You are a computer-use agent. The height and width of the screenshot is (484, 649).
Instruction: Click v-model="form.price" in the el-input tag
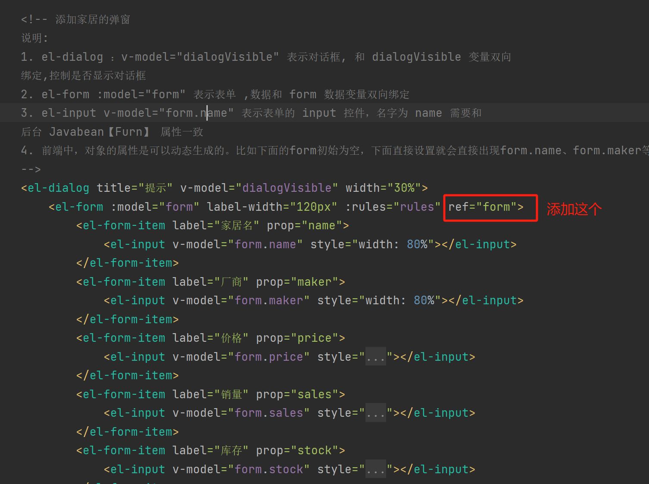[241, 357]
